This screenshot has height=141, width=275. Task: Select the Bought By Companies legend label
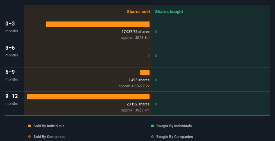click(x=175, y=137)
